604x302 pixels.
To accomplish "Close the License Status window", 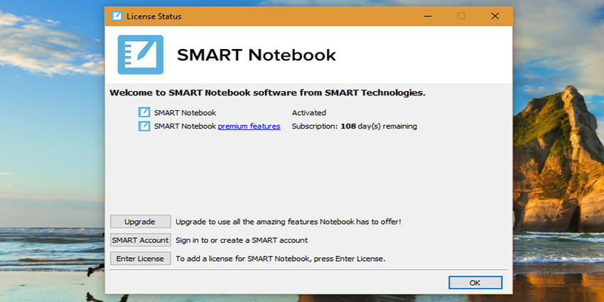I will [x=495, y=16].
